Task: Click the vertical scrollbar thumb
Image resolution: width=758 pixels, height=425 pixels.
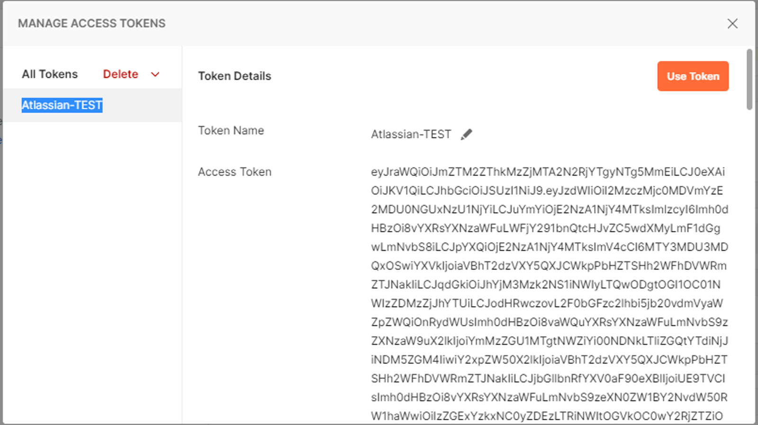Action: pyautogui.click(x=749, y=79)
